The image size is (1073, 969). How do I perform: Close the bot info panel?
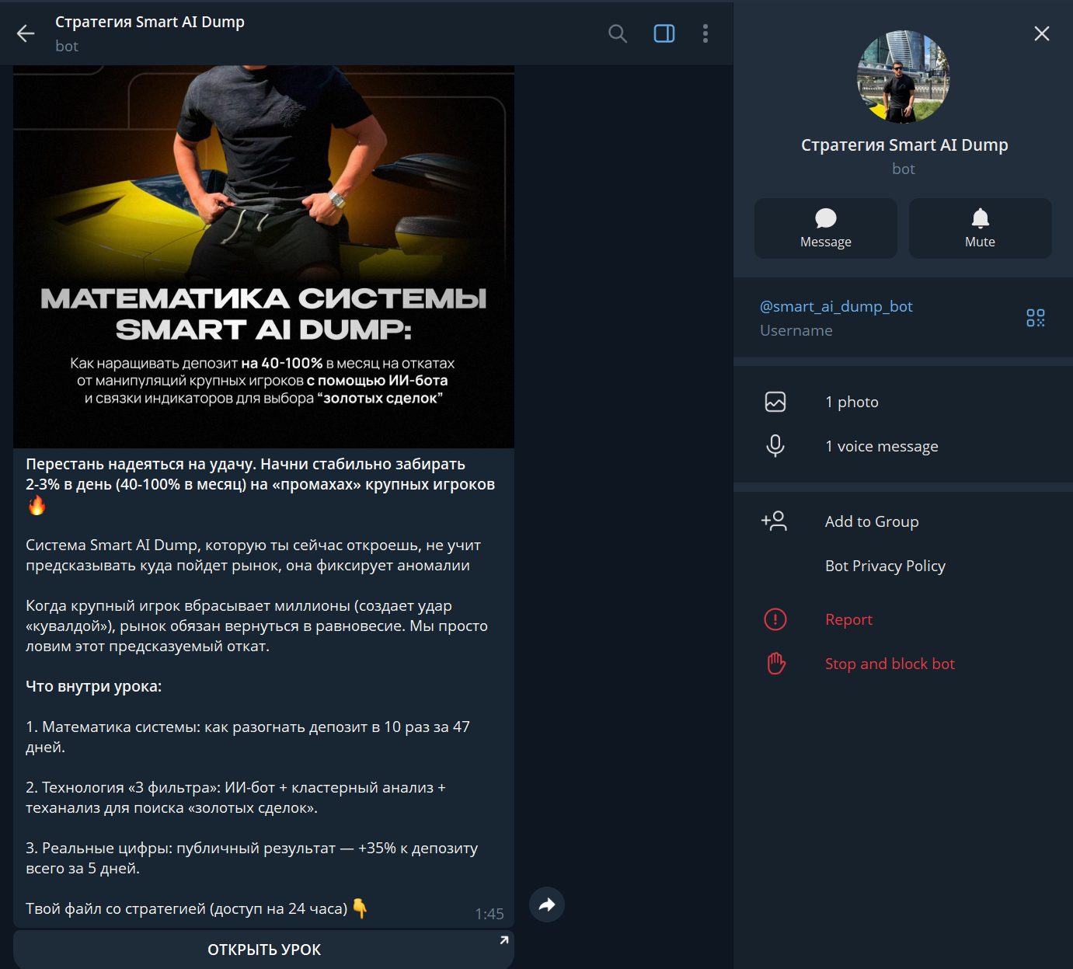(1041, 33)
